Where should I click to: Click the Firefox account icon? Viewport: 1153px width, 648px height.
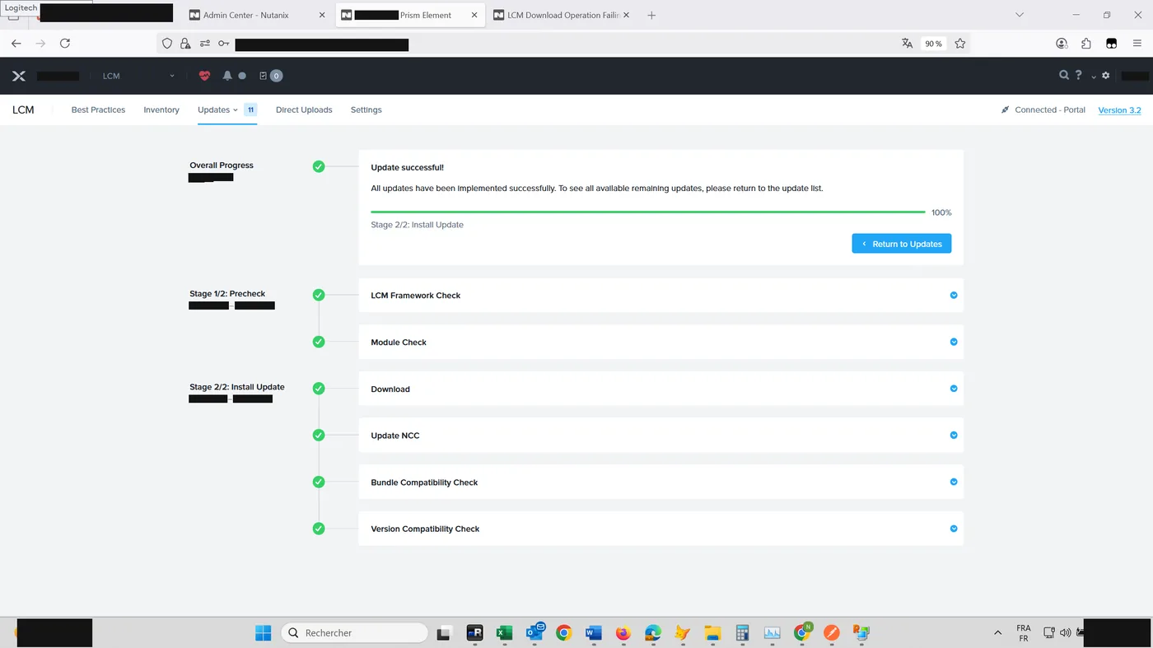(x=1062, y=44)
